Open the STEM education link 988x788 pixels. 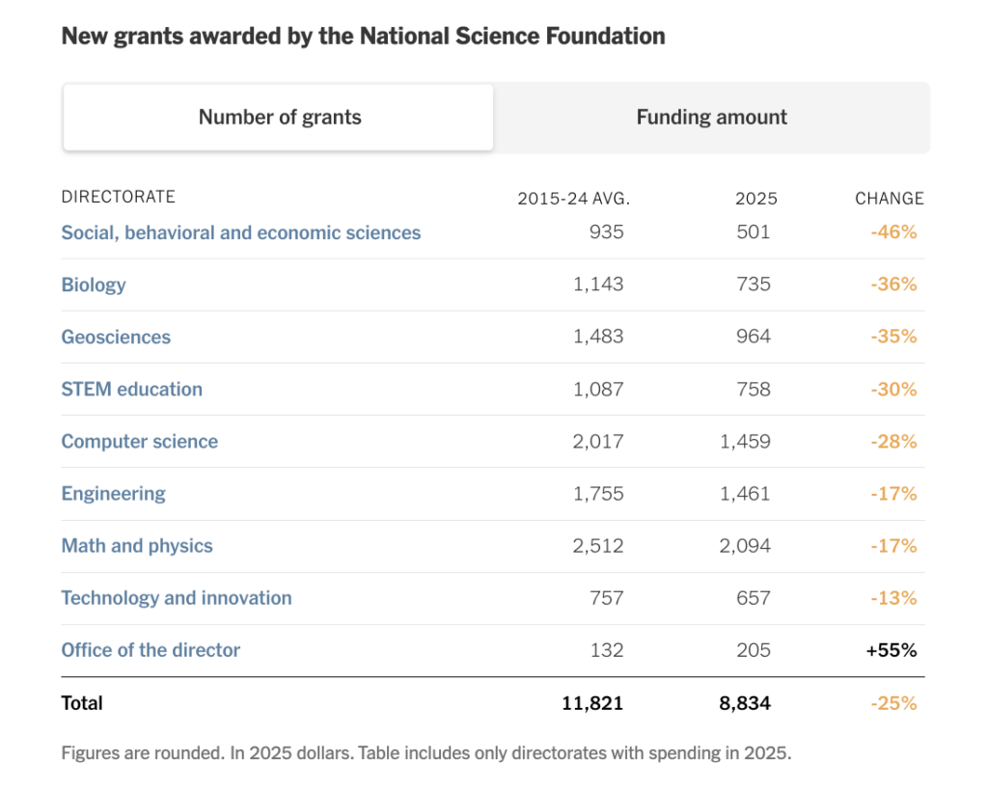point(131,390)
